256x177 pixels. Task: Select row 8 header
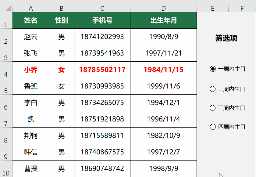pos(6,136)
